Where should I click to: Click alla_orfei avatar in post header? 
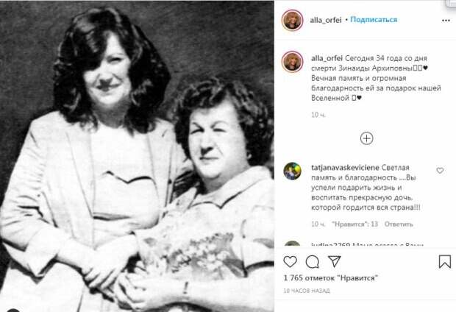292,20
